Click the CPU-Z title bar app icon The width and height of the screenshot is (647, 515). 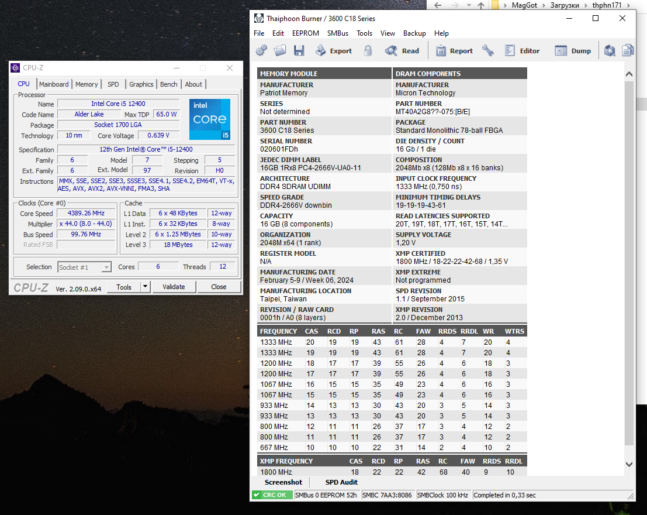15,68
